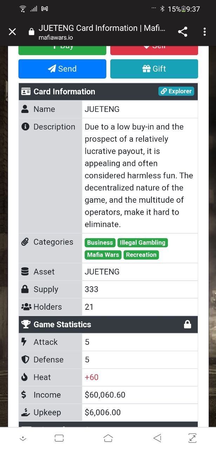Image resolution: width=216 pixels, height=449 pixels.
Task: Tap the padlock site security icon
Action: (31, 32)
